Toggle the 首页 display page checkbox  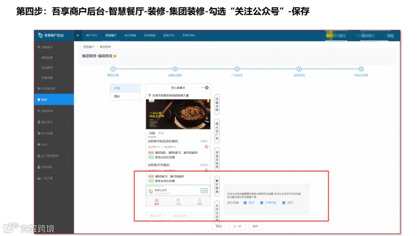(245, 203)
